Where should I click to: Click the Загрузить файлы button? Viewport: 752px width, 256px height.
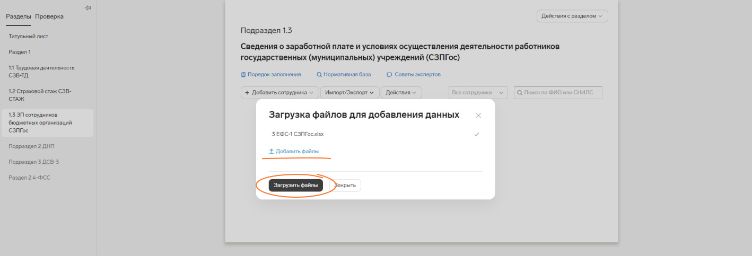click(x=296, y=186)
